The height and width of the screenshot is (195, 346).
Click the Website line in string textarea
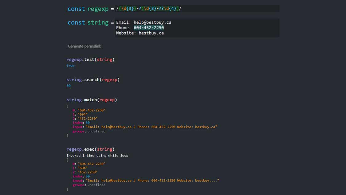point(140,33)
